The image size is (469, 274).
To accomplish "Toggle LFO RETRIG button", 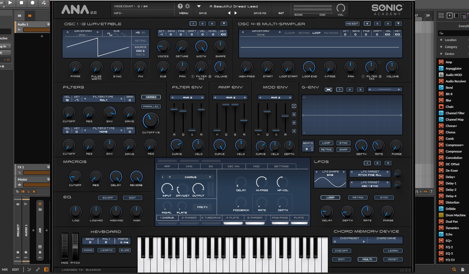I will point(358,197).
